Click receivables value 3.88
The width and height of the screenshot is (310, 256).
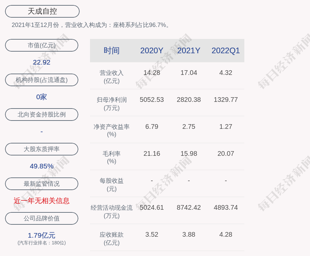click(x=189, y=234)
